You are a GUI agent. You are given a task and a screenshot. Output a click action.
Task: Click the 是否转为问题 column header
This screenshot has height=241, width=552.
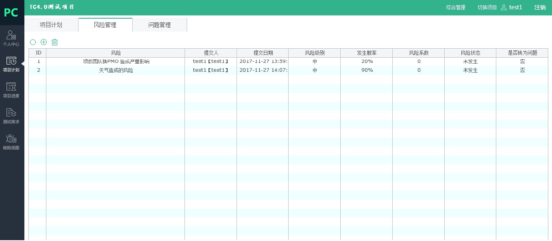click(x=522, y=53)
